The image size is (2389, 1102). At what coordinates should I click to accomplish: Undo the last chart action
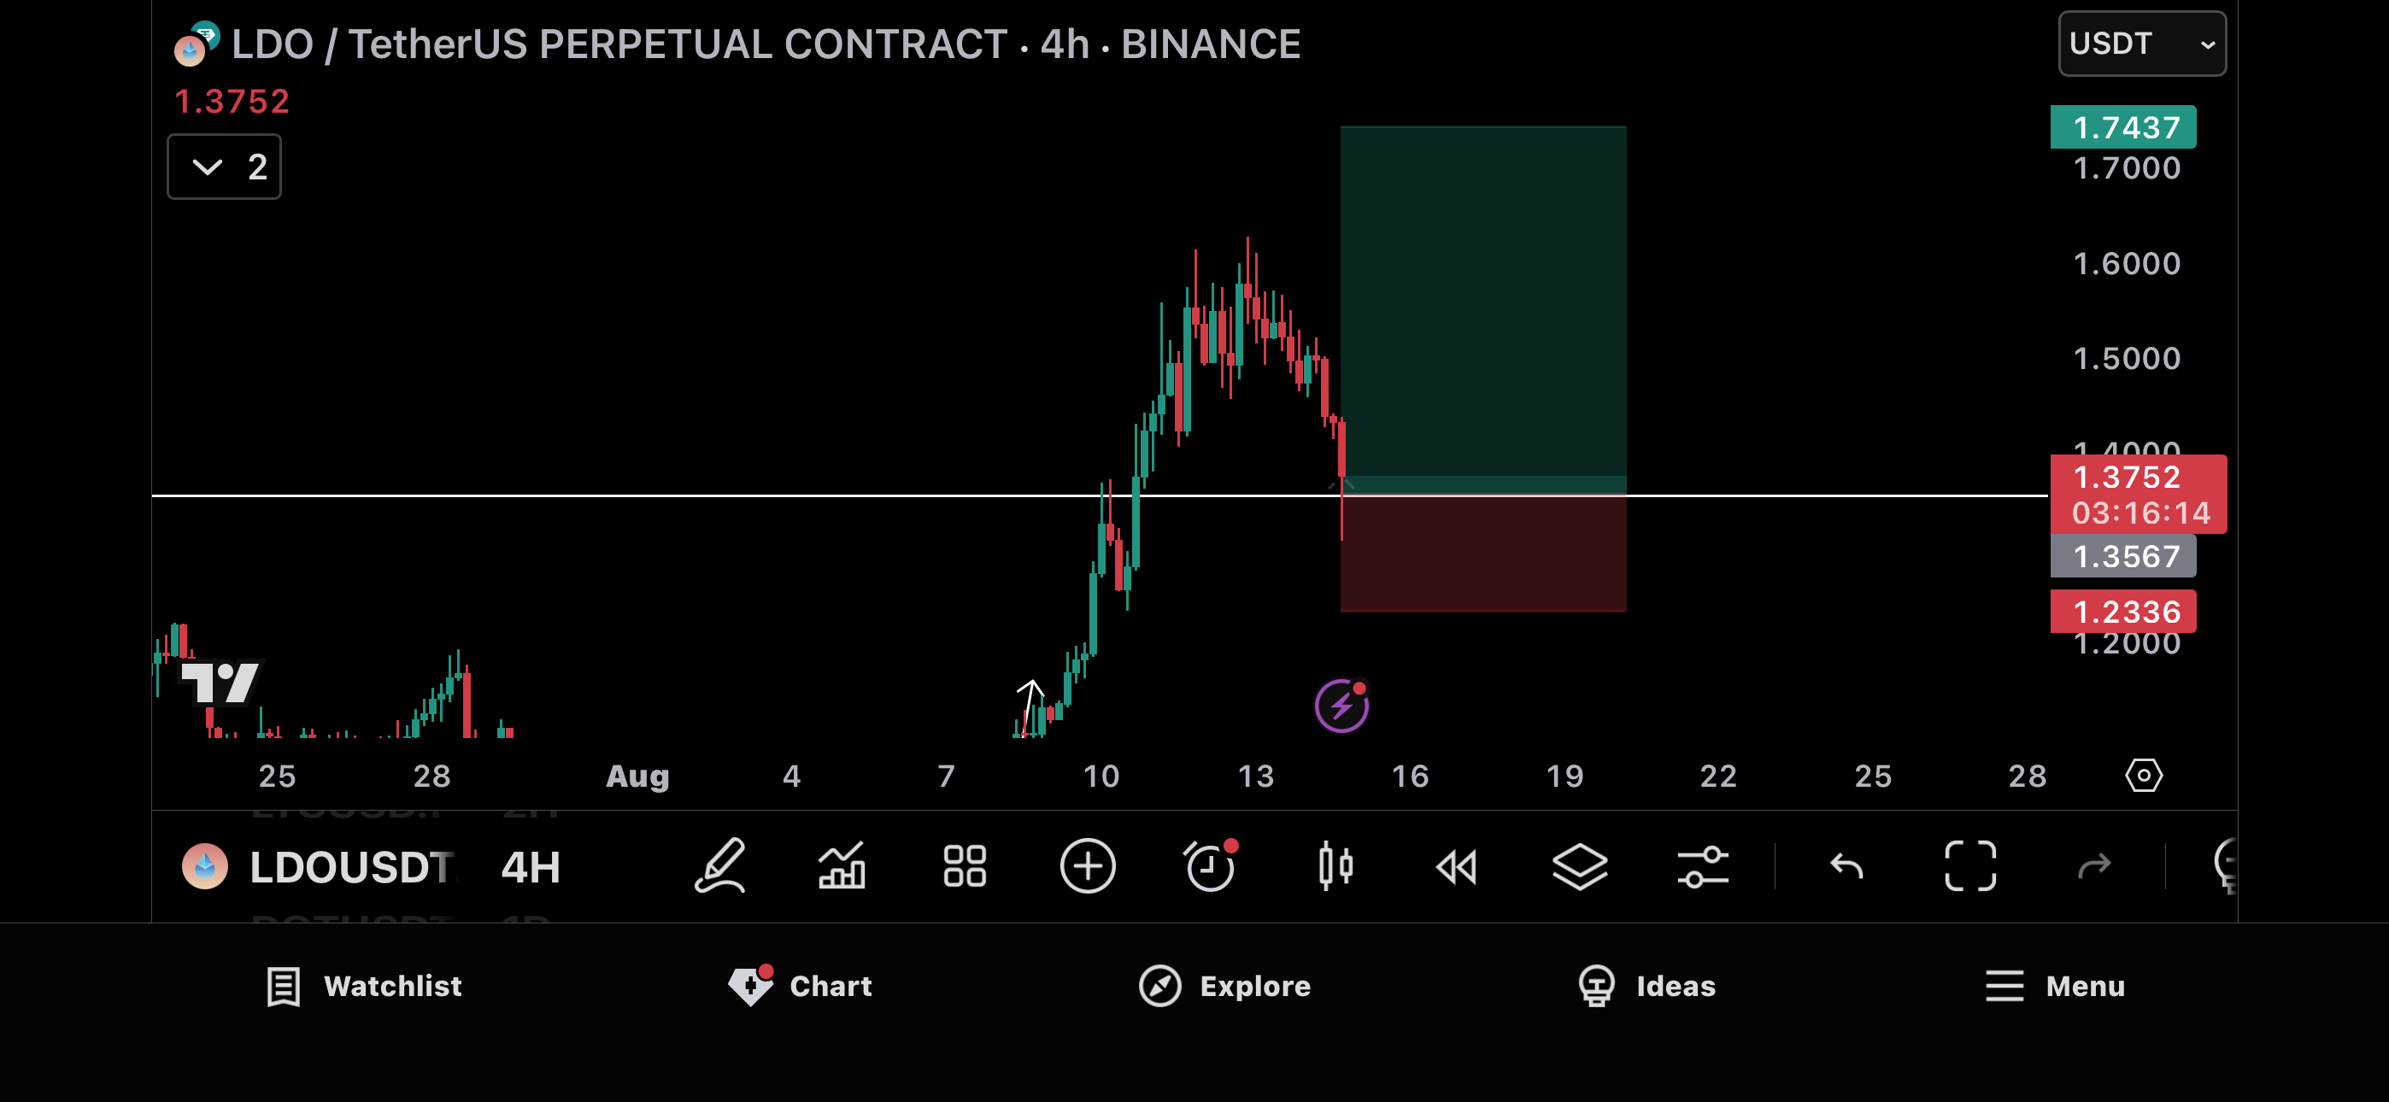tap(1846, 867)
